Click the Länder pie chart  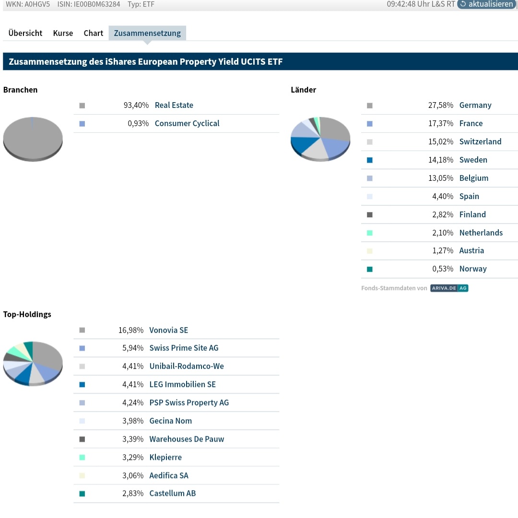coord(320,139)
